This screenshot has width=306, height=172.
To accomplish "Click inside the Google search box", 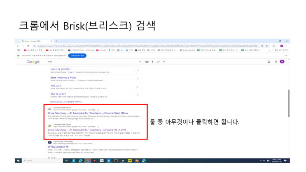I will [x=93, y=62].
